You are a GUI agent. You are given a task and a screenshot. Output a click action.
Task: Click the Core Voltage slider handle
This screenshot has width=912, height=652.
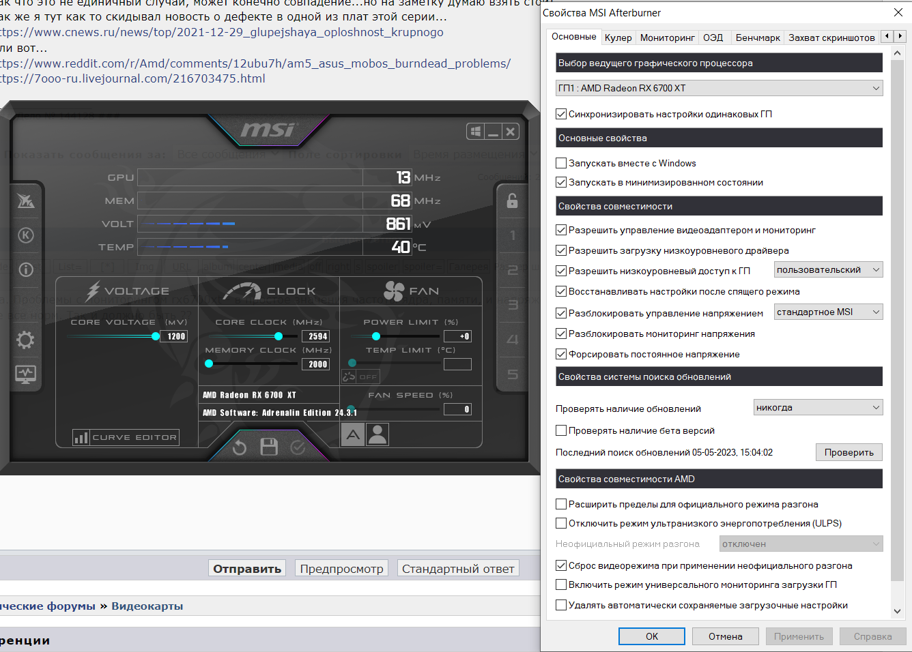click(156, 336)
